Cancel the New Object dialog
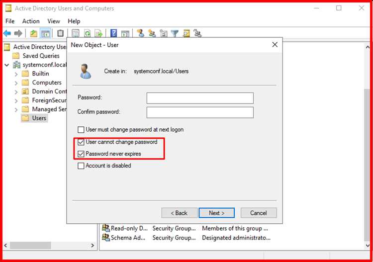 point(259,213)
